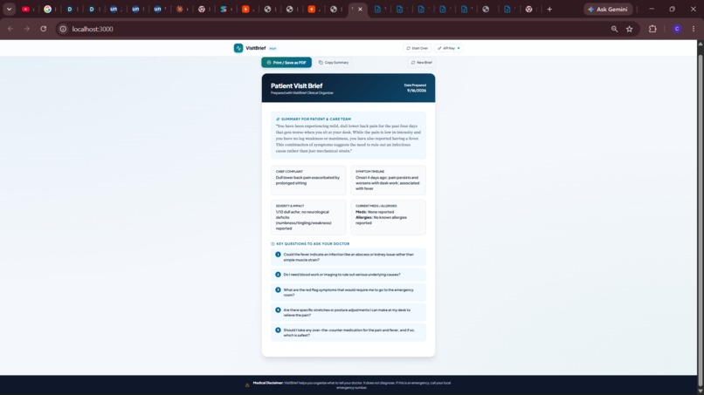Click the Summary for Patient & Care Team heading
Viewport: 704px width, 395px height.
[316, 119]
